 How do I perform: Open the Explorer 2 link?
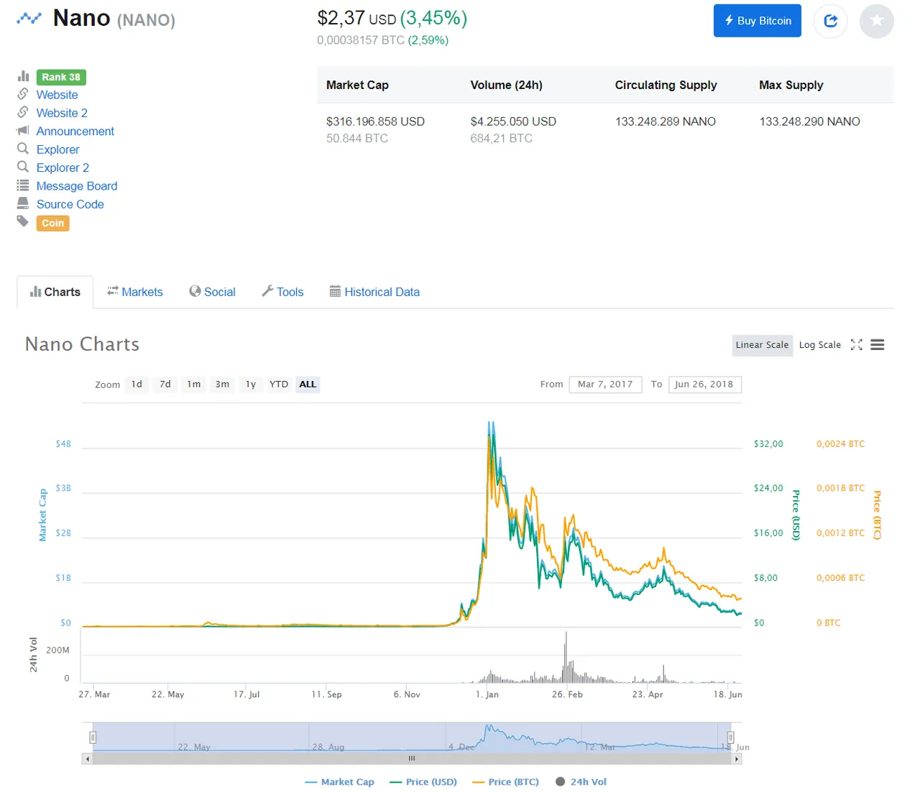pos(63,167)
